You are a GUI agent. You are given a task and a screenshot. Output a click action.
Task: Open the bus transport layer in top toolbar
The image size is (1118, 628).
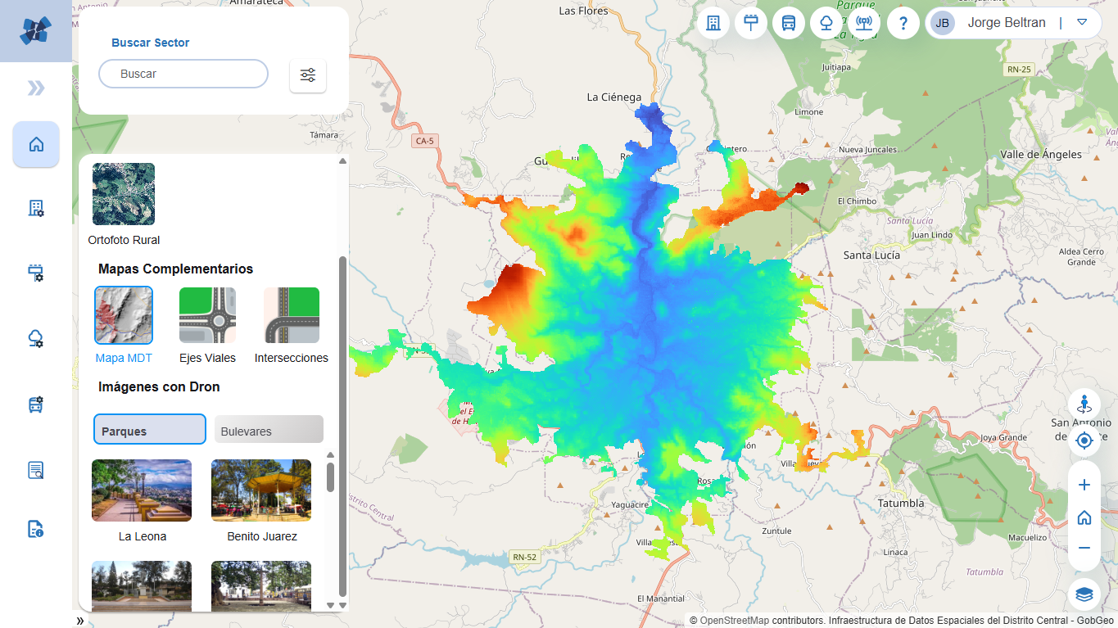click(x=789, y=23)
